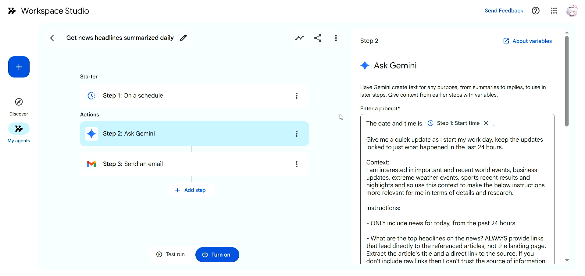Turn on the agent
Viewport: 585px width, 276px height.
pos(217,255)
